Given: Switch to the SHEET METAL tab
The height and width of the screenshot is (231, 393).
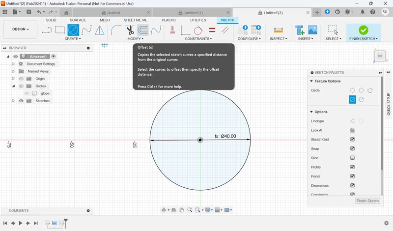Looking at the screenshot, I should click(136, 20).
